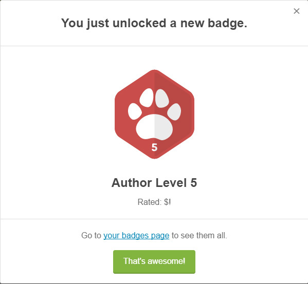Open the your badges page link
This screenshot has height=284, width=308.
[x=136, y=236]
